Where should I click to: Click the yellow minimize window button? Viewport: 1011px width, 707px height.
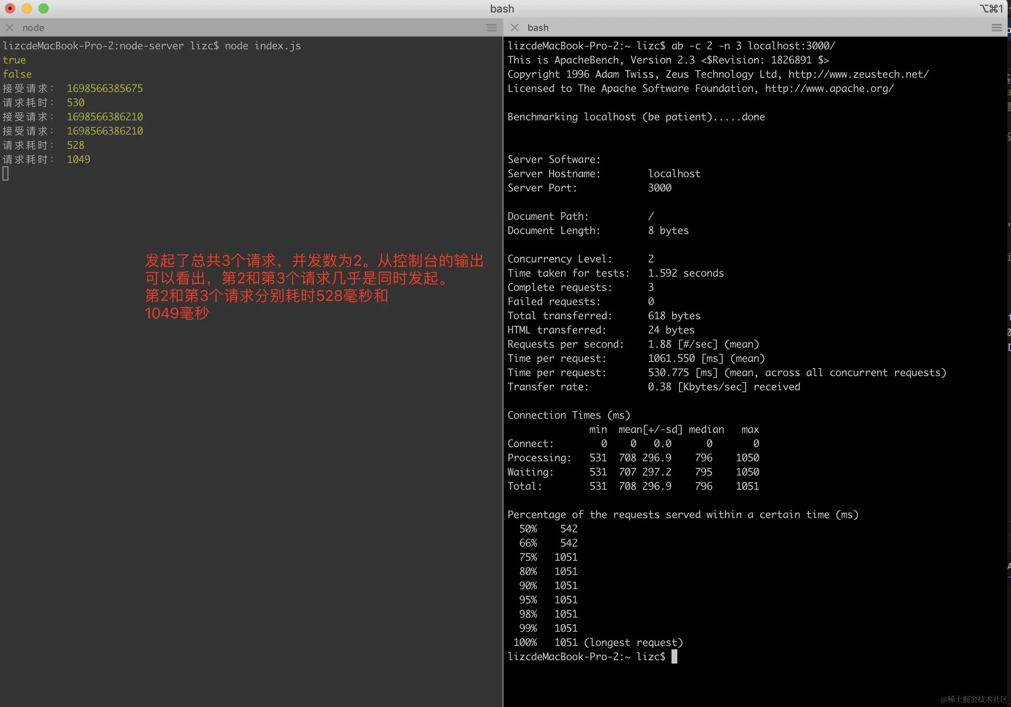point(26,8)
